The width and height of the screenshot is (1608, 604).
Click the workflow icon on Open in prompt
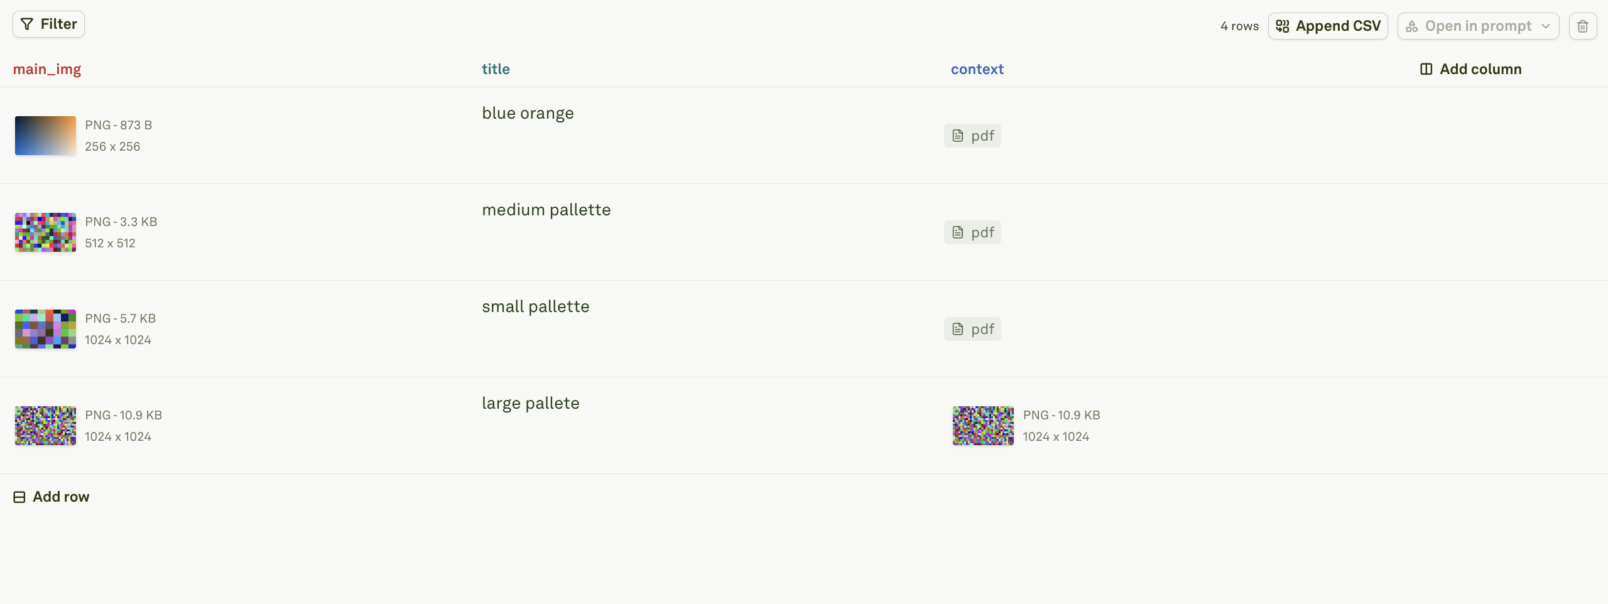(1413, 26)
